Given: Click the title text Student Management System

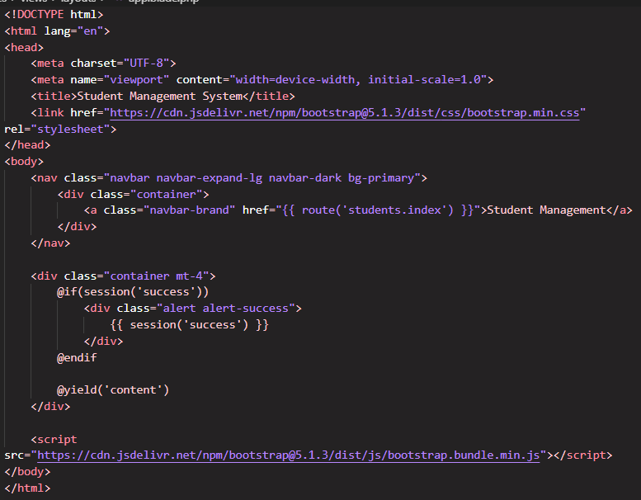Looking at the screenshot, I should (x=160, y=97).
